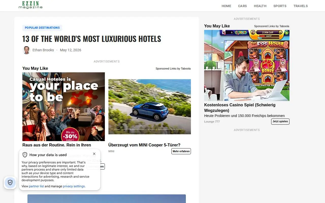Open the partner list link
This screenshot has height=203, width=325.
pos(36,186)
